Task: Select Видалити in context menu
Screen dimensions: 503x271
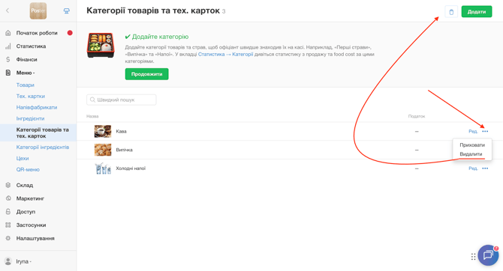Action: pyautogui.click(x=471, y=154)
